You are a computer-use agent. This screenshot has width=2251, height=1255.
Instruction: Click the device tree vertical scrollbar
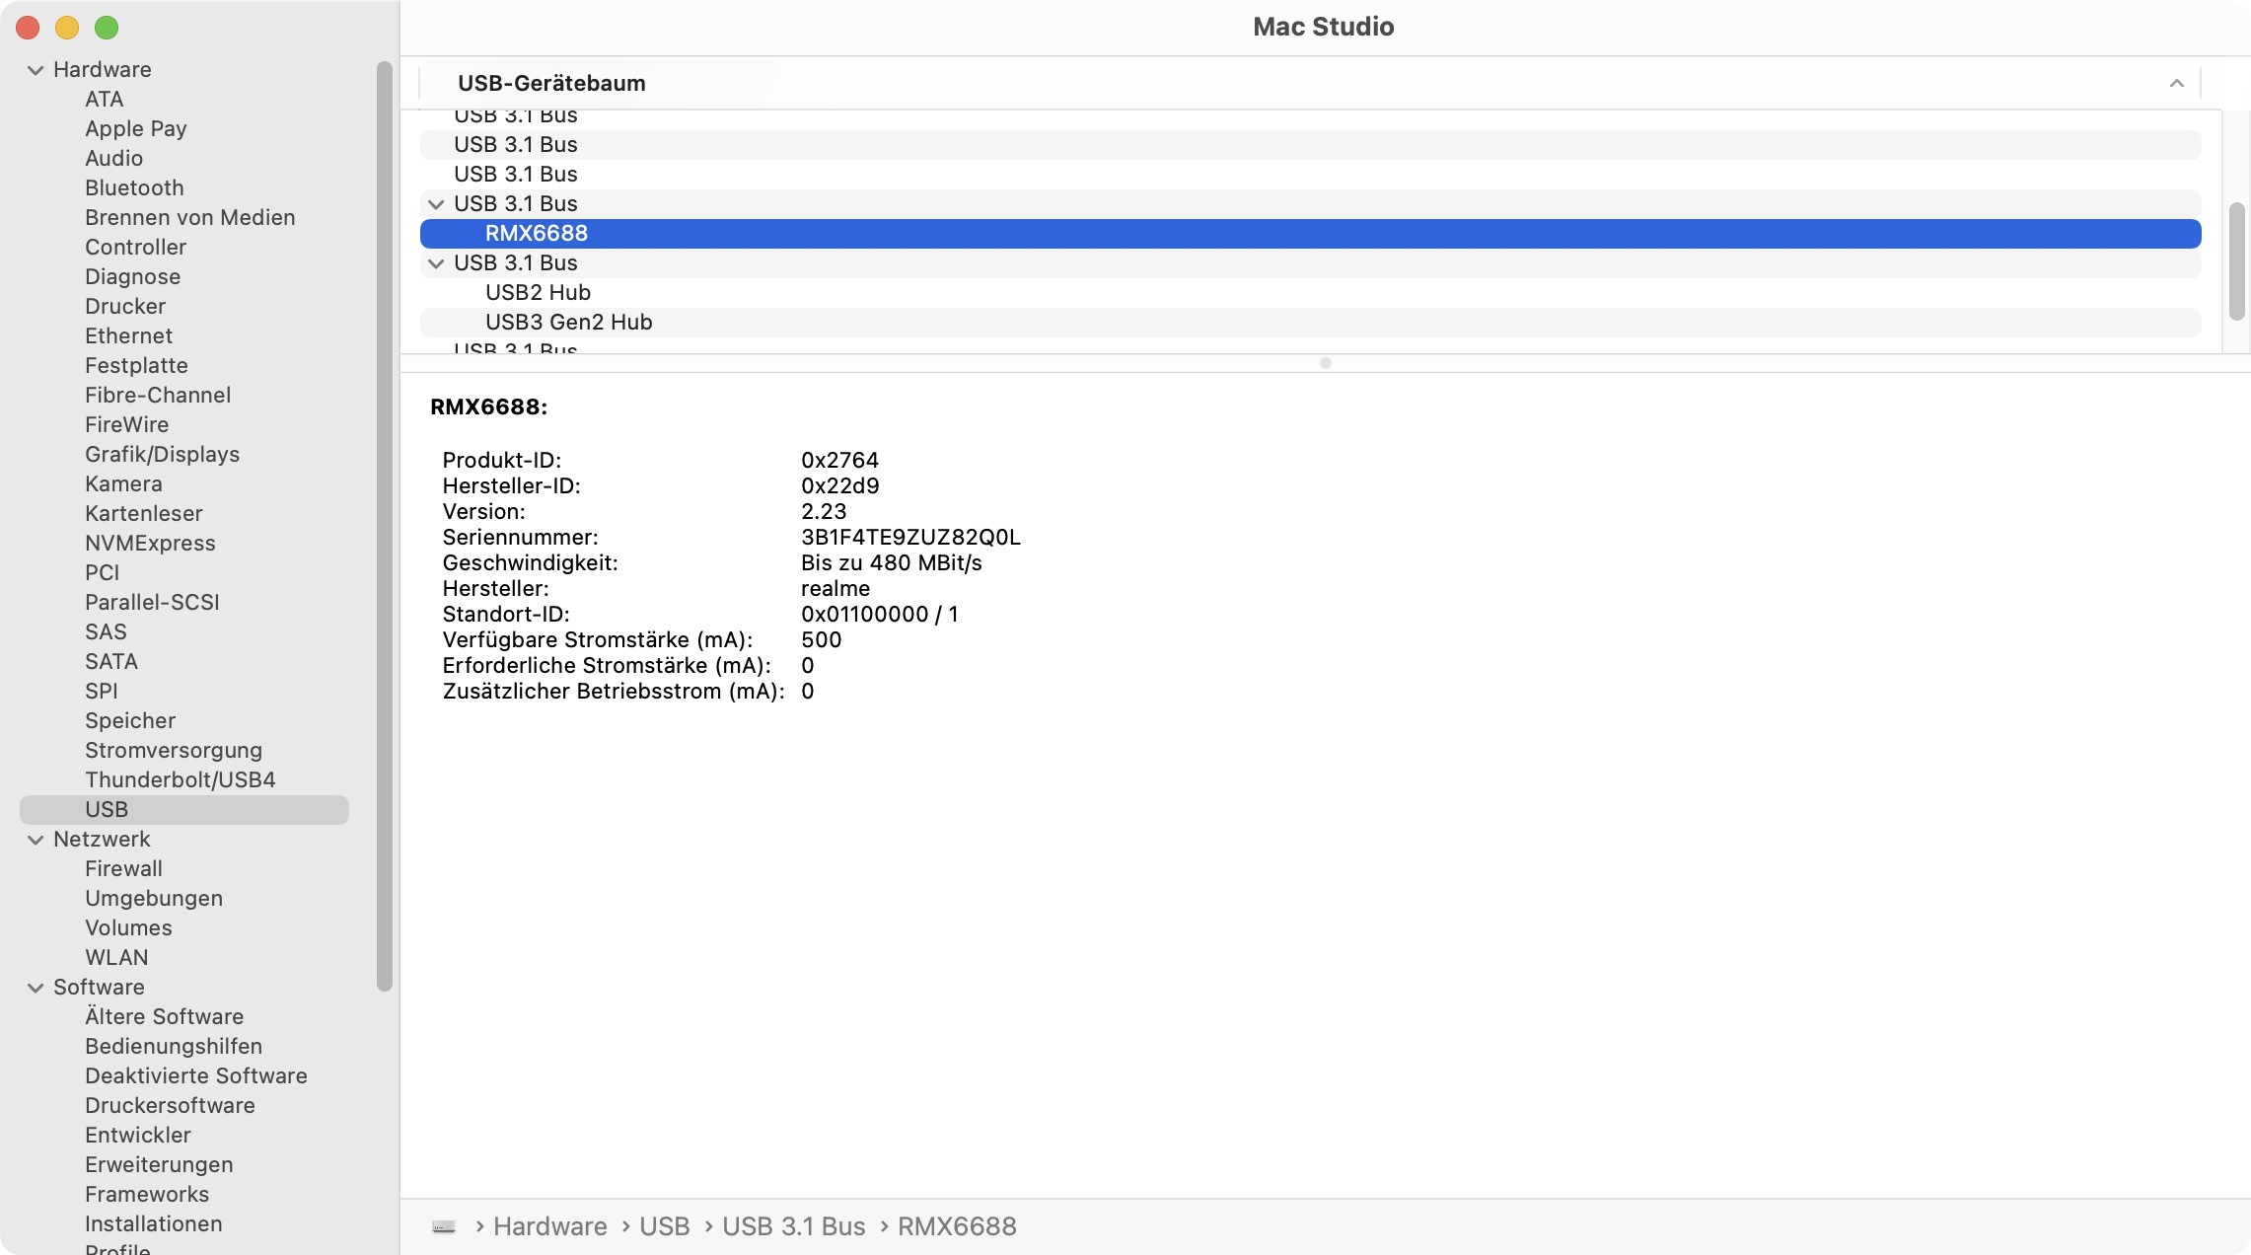point(2236,261)
